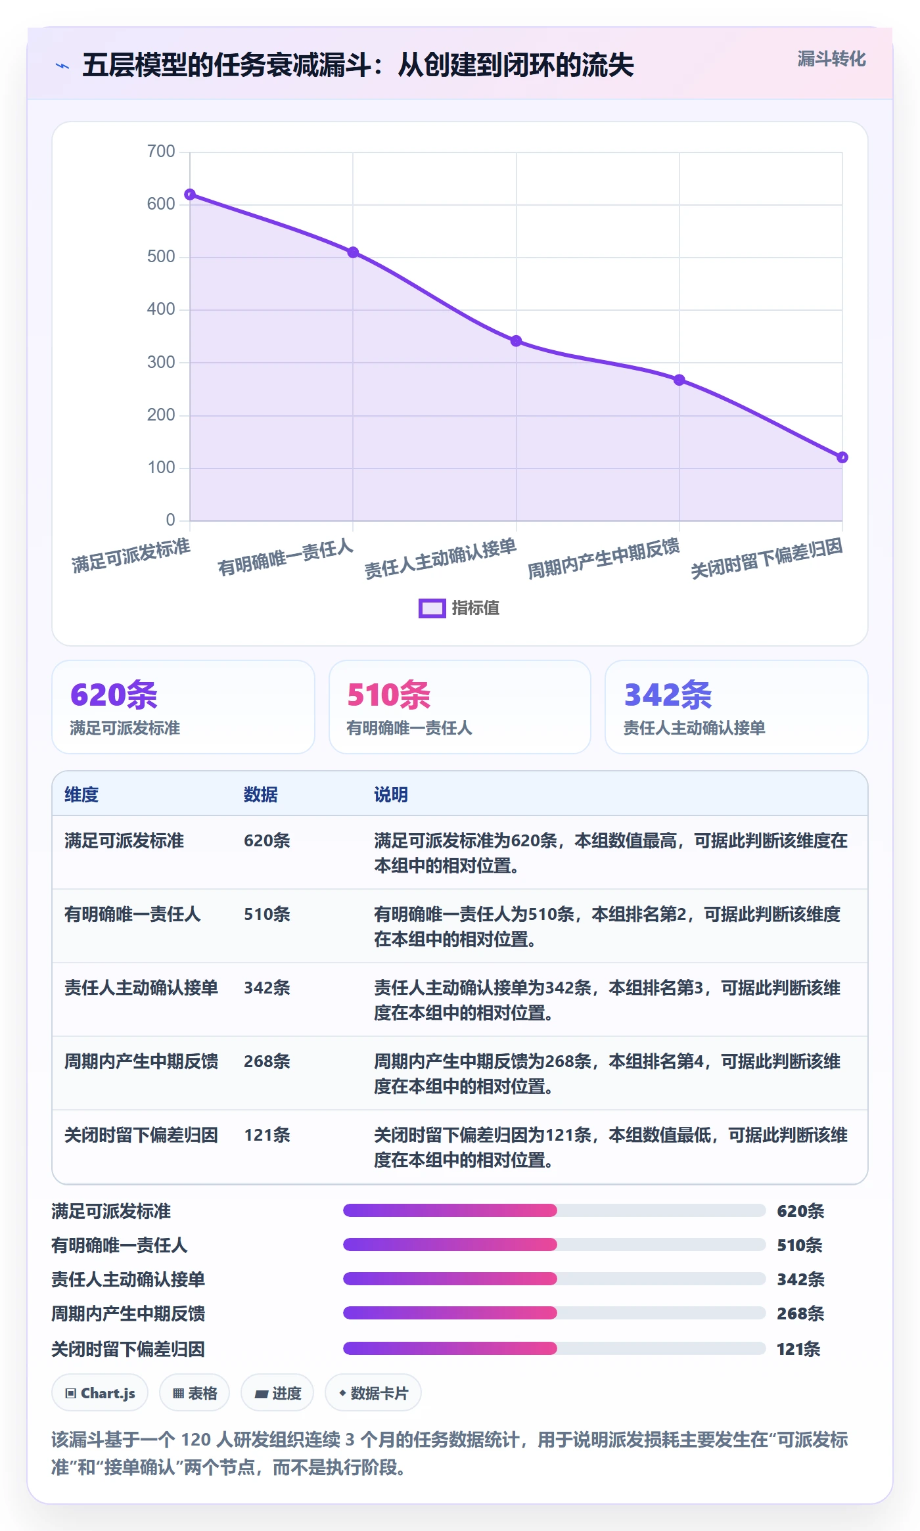Click the x-axis label 关闭时留下偏差归因
Screen dimensions: 920x1531
766,558
